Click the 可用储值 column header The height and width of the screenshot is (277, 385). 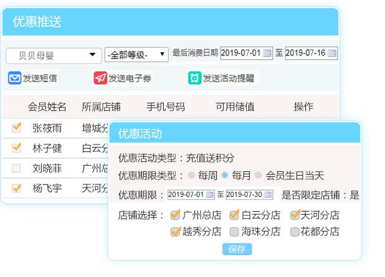tap(235, 106)
